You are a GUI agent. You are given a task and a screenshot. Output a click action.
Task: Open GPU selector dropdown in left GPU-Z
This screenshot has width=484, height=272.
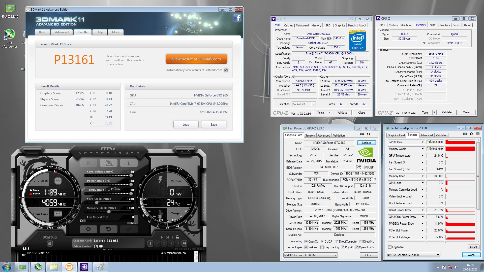coord(310,255)
